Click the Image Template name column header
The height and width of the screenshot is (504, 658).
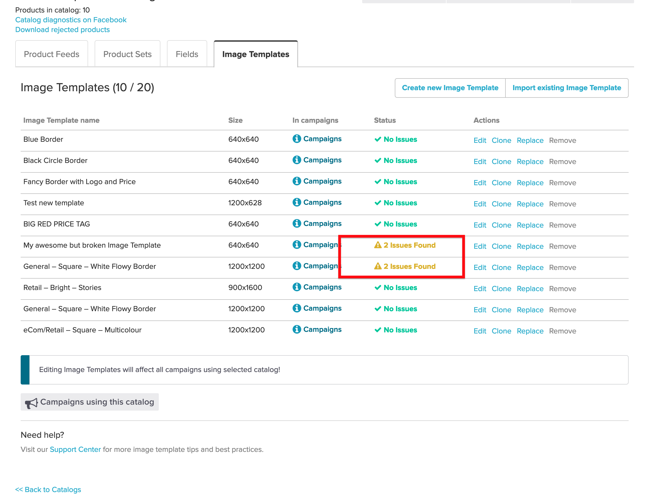click(61, 120)
